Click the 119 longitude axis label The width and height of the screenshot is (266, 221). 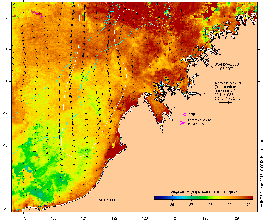(x=23, y=218)
